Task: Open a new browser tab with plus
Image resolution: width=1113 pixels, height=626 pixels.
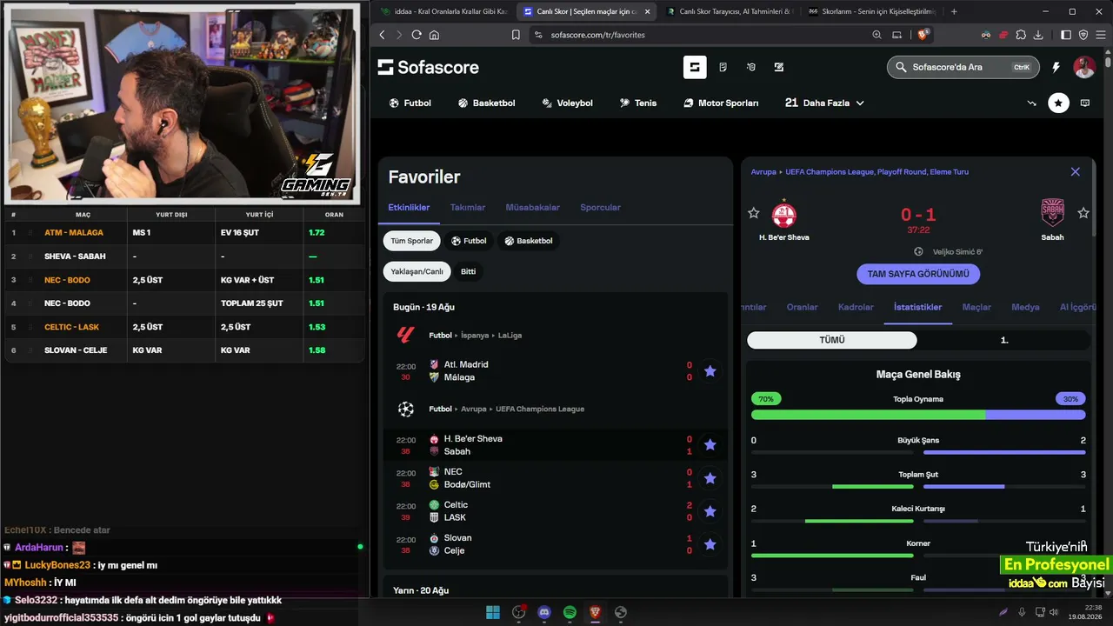Action: [x=954, y=11]
